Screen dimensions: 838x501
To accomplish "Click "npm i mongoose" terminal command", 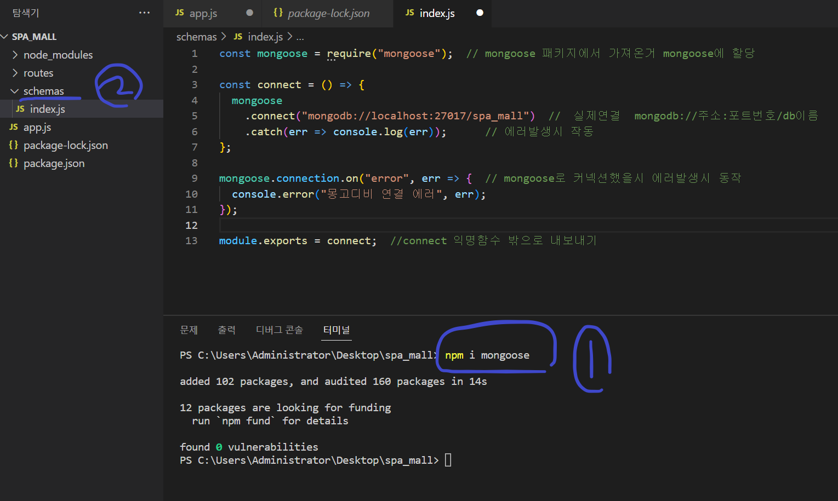I will (x=487, y=355).
